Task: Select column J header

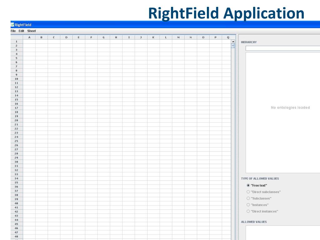Action: pos(141,37)
